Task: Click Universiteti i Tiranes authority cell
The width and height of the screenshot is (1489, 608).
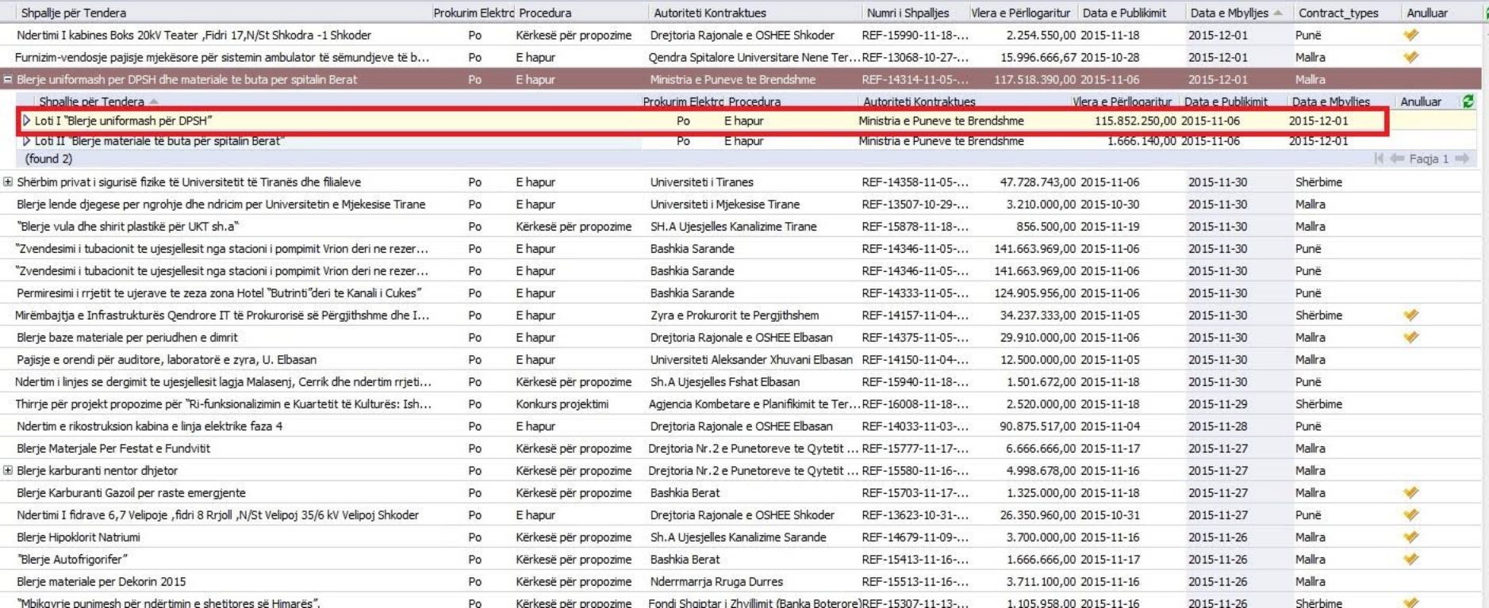Action: (x=702, y=182)
